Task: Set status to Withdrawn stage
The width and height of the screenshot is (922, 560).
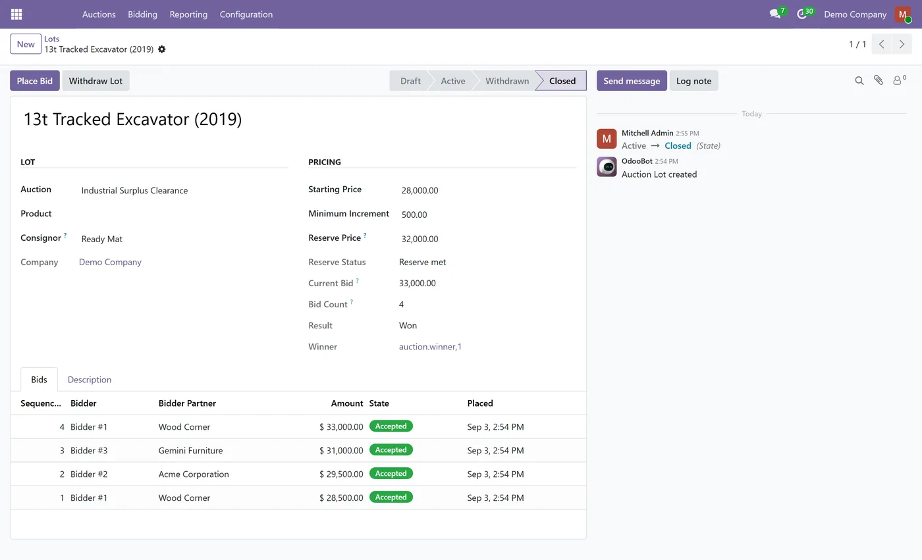Action: click(x=507, y=81)
